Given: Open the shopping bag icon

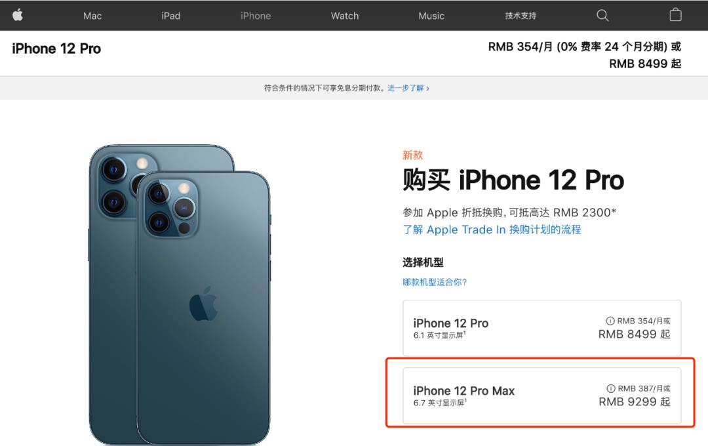Looking at the screenshot, I should (675, 15).
